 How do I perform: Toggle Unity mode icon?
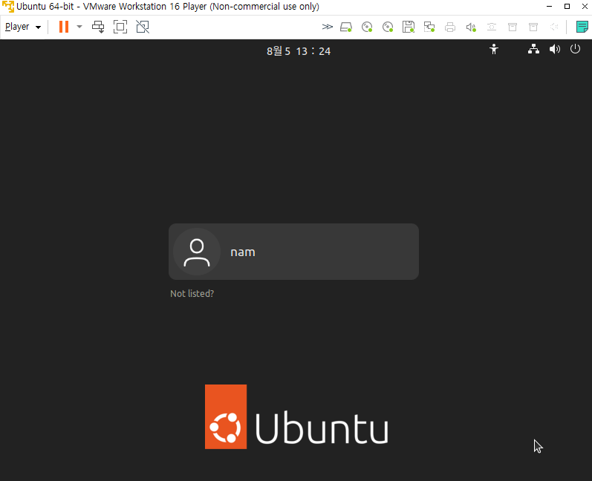143,27
